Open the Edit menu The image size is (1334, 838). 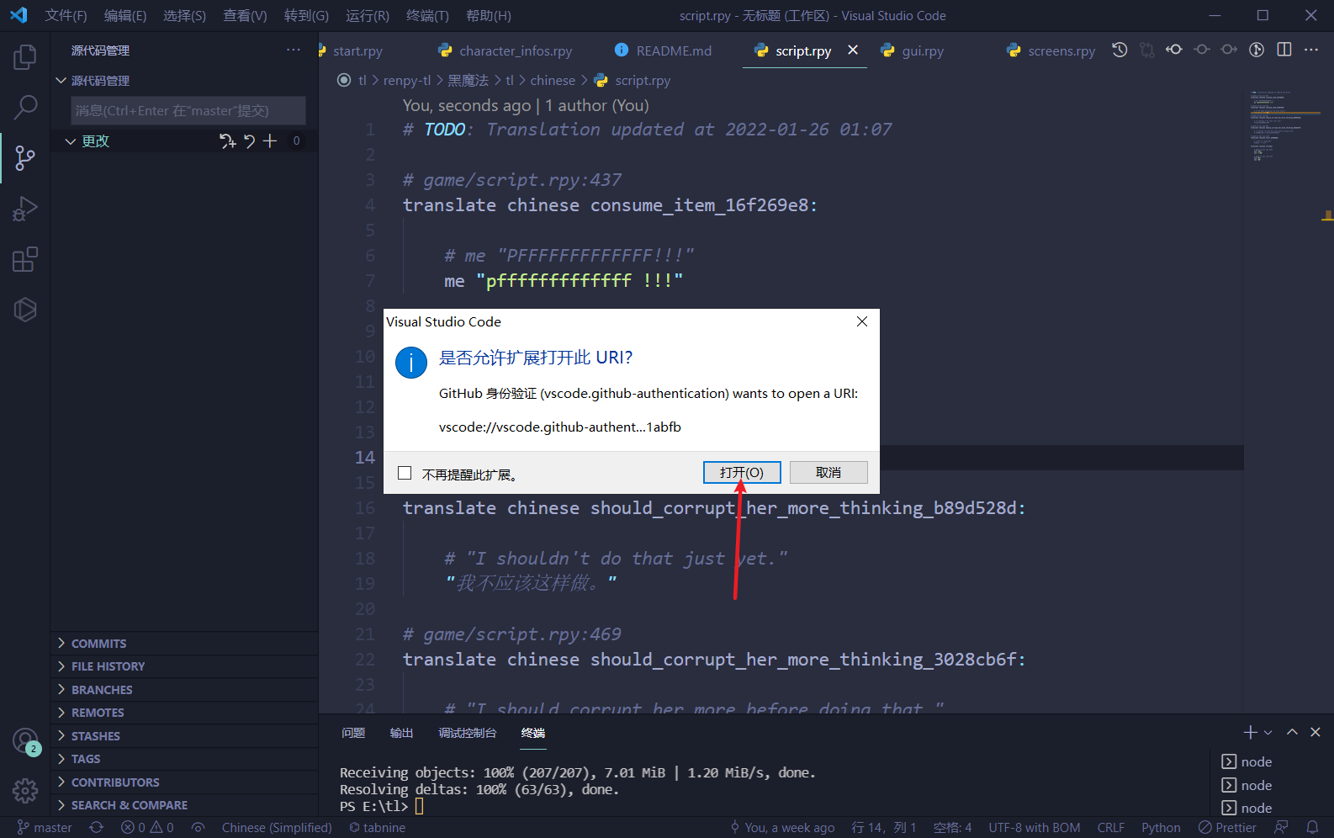click(x=125, y=15)
